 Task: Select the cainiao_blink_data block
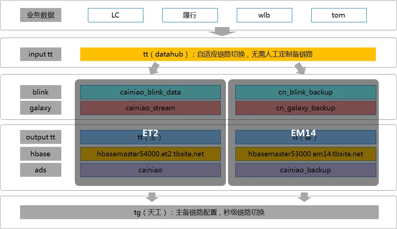150,92
